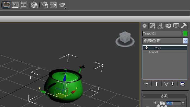Toggle Show End Result button
Screen dimensions: 190x107
tap(156, 84)
